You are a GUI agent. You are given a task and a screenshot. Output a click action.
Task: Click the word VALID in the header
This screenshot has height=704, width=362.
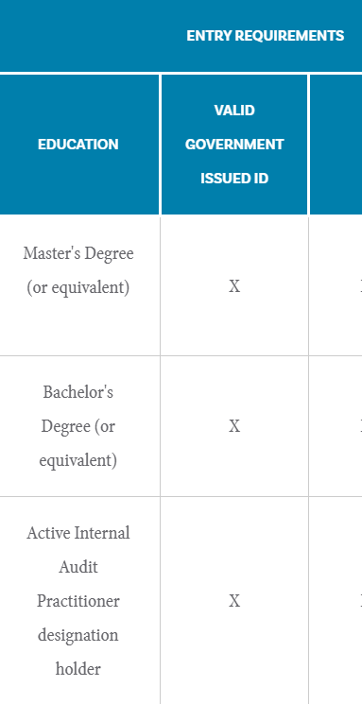[234, 111]
